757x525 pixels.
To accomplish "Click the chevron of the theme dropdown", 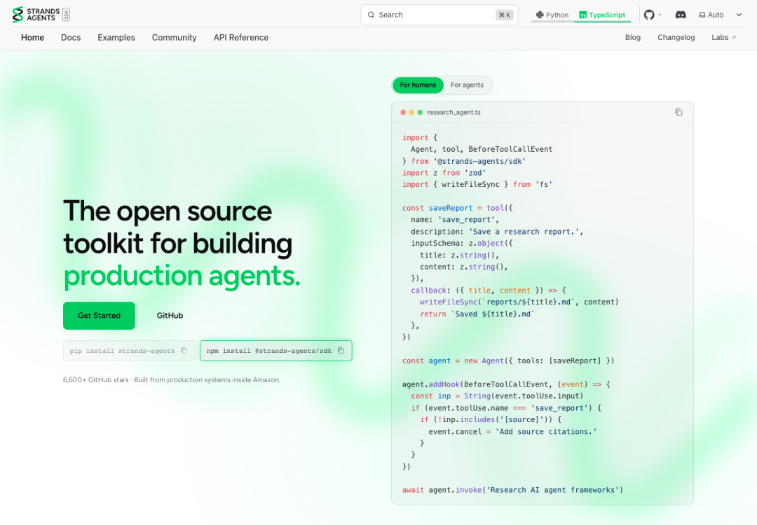I will click(x=739, y=15).
